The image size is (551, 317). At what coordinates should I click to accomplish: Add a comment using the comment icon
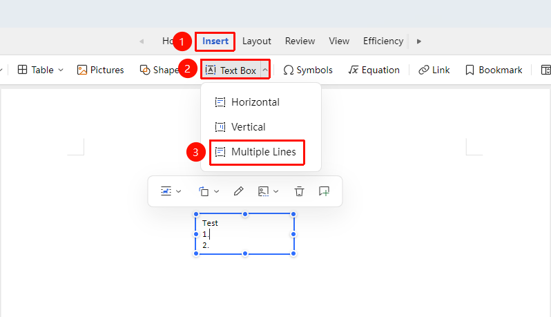click(x=324, y=191)
